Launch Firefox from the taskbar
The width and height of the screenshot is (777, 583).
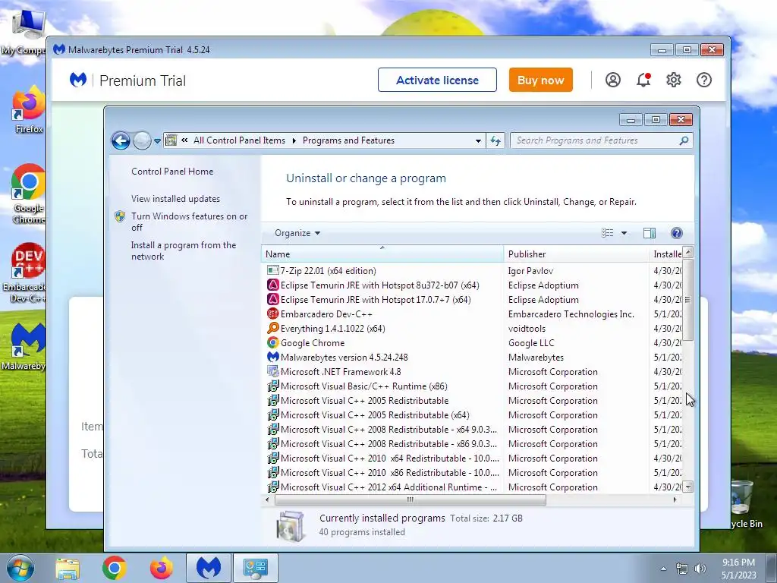(x=161, y=568)
